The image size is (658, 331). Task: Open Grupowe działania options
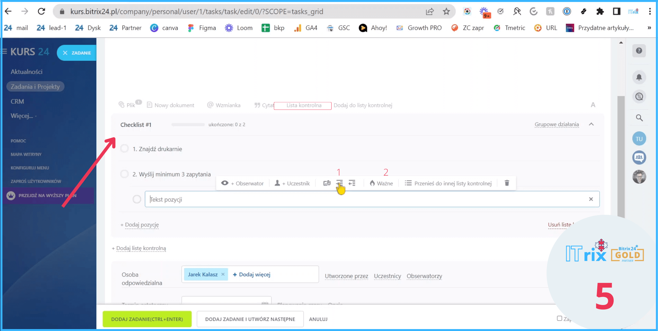(556, 124)
